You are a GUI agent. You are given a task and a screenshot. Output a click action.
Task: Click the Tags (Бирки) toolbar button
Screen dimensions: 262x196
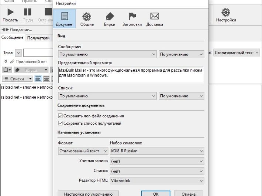click(x=31, y=70)
